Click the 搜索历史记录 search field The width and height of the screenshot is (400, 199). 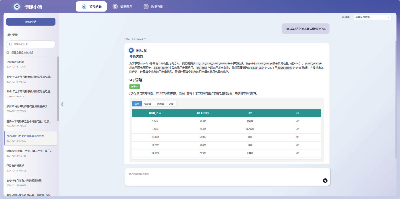(33, 44)
